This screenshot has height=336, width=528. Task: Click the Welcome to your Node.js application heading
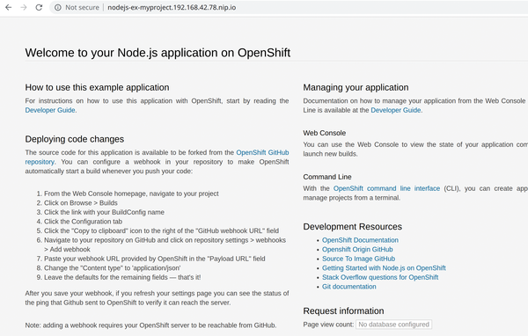(x=158, y=53)
